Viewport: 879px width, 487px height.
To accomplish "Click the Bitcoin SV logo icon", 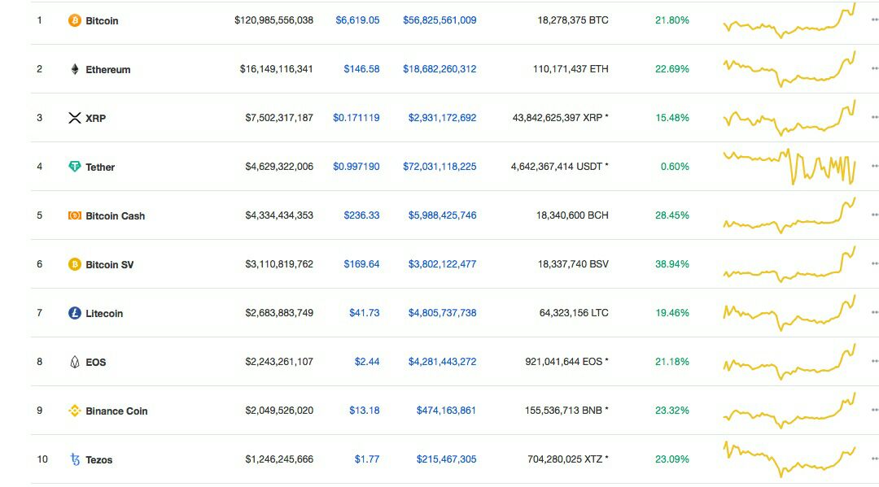I will 75,264.
